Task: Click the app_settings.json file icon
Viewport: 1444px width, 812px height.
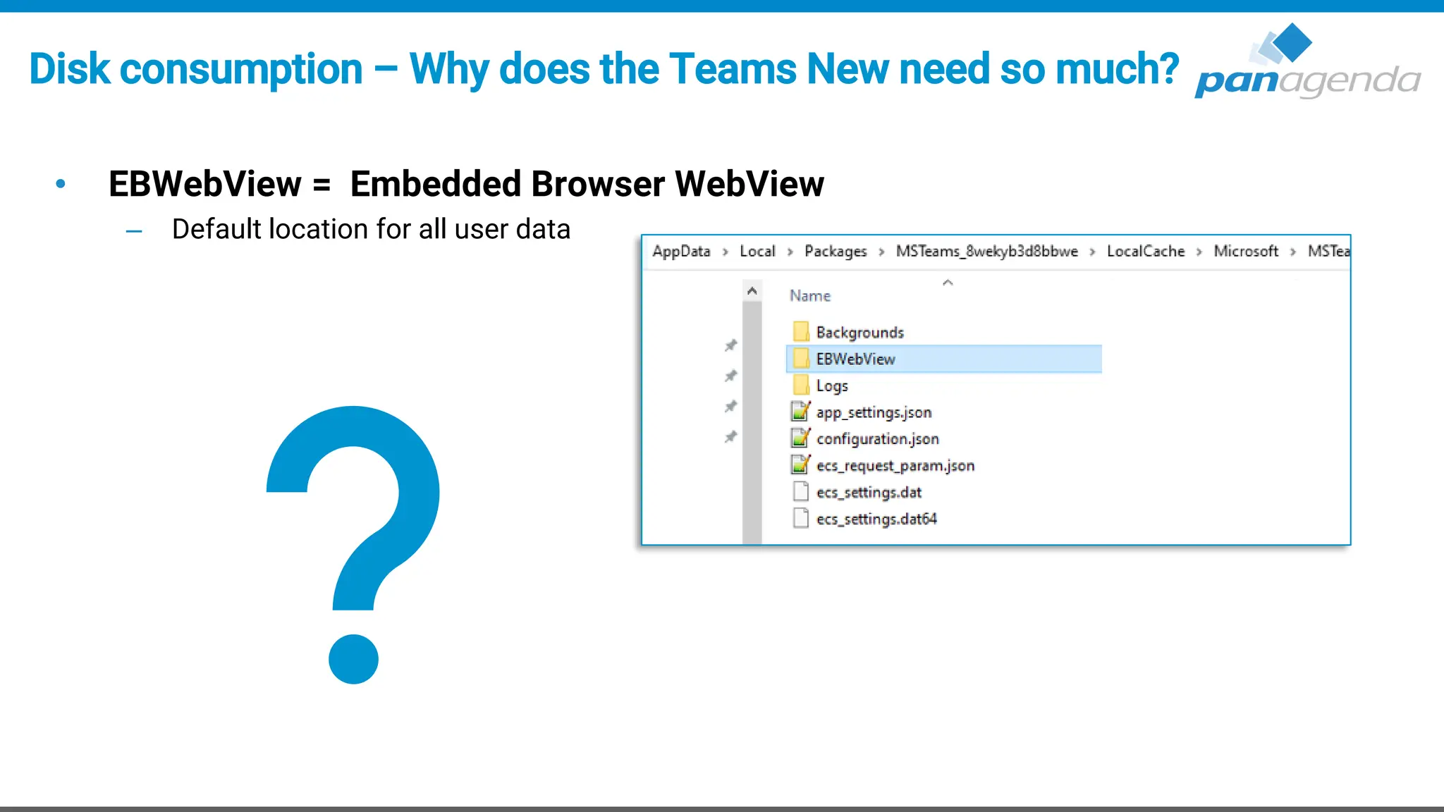Action: pyautogui.click(x=801, y=411)
